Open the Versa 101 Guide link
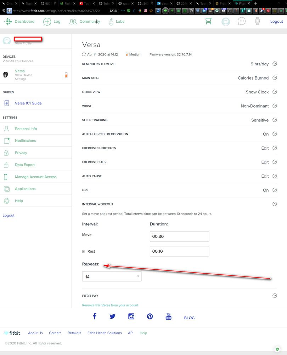The height and width of the screenshot is (355, 287). (28, 103)
